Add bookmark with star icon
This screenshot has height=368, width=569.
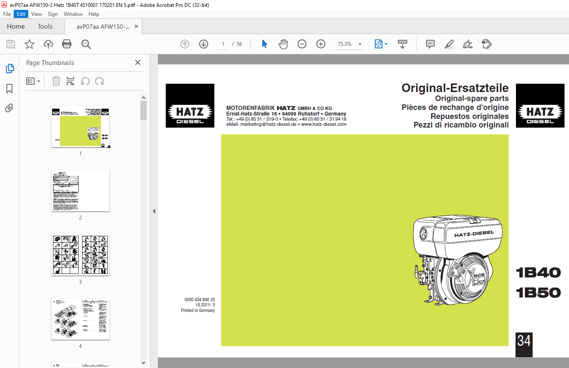tap(30, 44)
